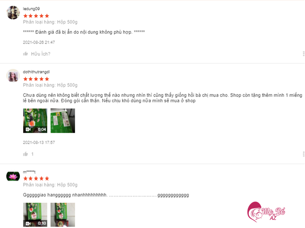Screen dimensions: 305x228
Task: Open three-dot menu on dothithutrangdl's review
Action: pos(303,154)
